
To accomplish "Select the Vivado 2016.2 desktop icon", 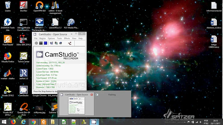I will pyautogui.click(x=8, y=91).
